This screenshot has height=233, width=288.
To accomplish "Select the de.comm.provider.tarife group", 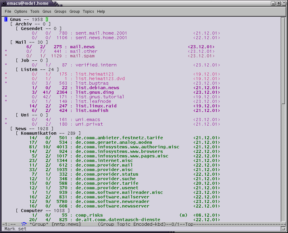I will [x=107, y=183].
